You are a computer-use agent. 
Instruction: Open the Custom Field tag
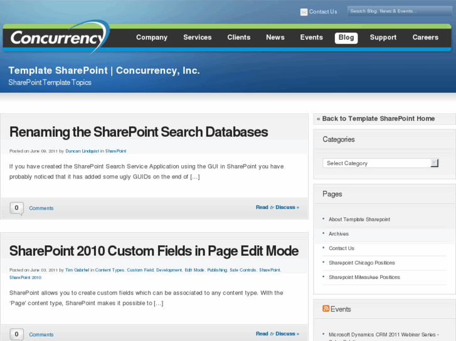pos(140,270)
